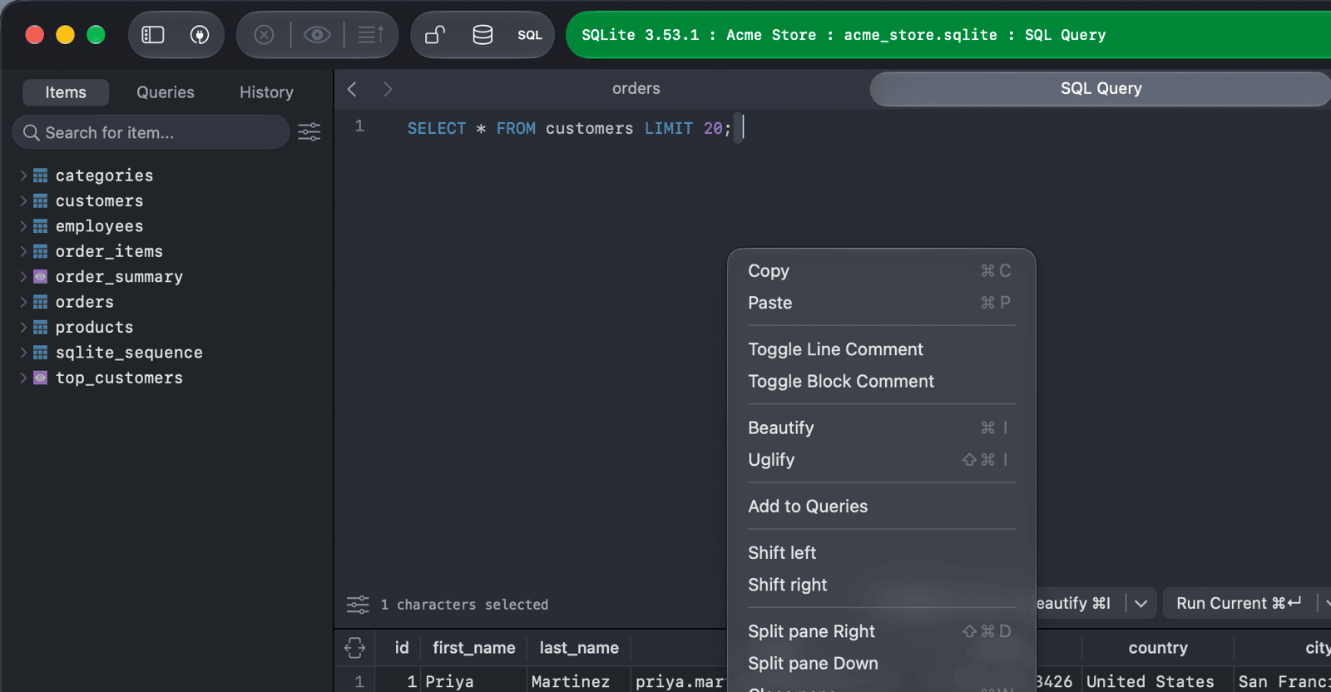This screenshot has width=1331, height=692.
Task: Click the order_summary view icon
Action: (x=40, y=277)
